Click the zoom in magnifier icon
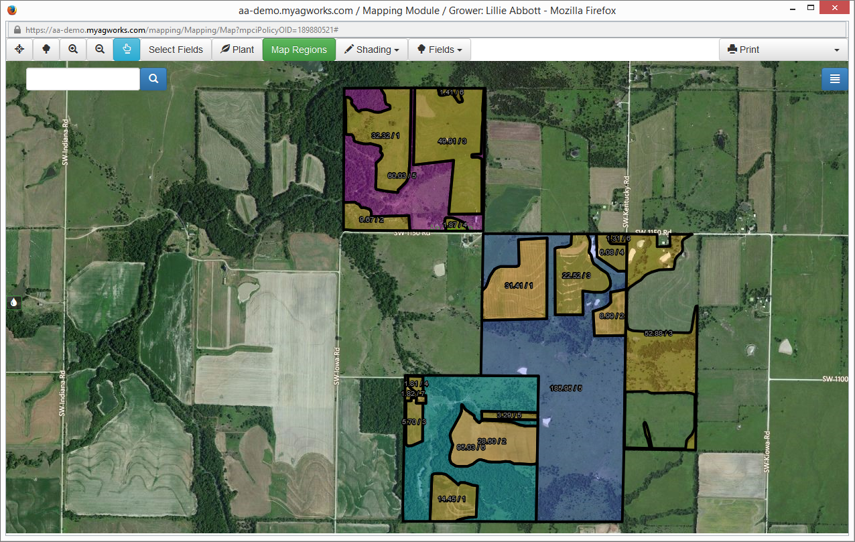The image size is (855, 542). click(72, 49)
